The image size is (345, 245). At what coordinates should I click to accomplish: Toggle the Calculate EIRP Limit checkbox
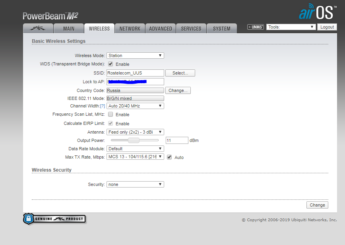[x=110, y=123]
